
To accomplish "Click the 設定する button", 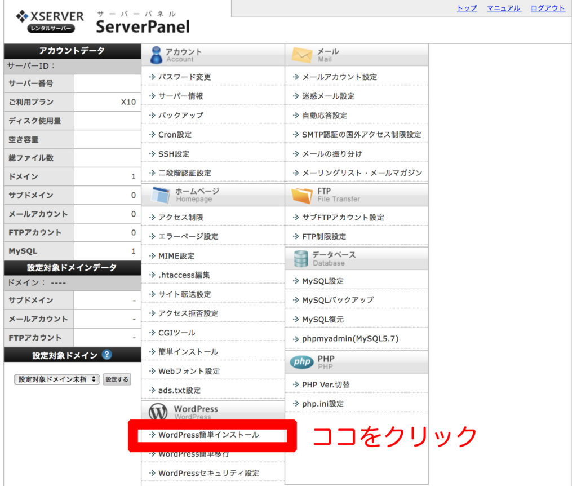I will point(117,379).
